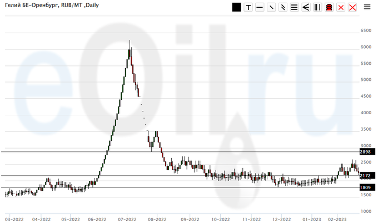Select the red arcs drawing tool

pyautogui.click(x=329, y=7)
